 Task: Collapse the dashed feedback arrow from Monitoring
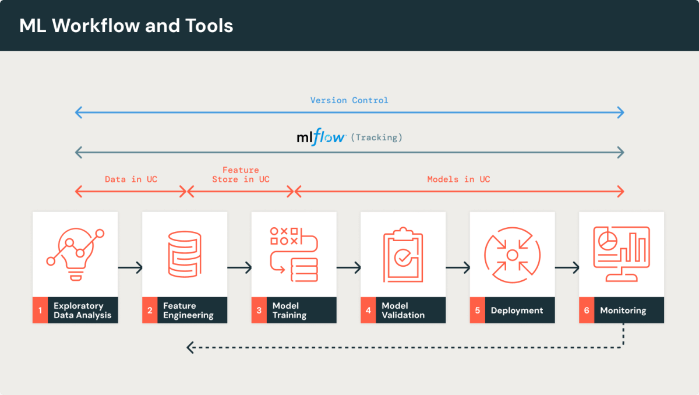tap(408, 347)
